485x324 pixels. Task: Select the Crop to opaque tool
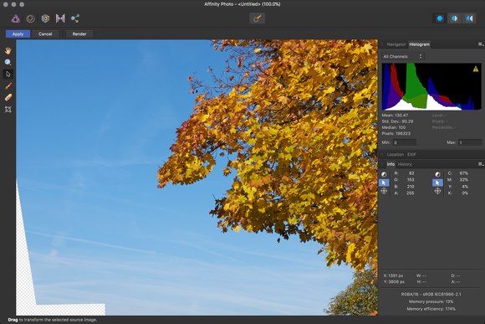click(8, 110)
